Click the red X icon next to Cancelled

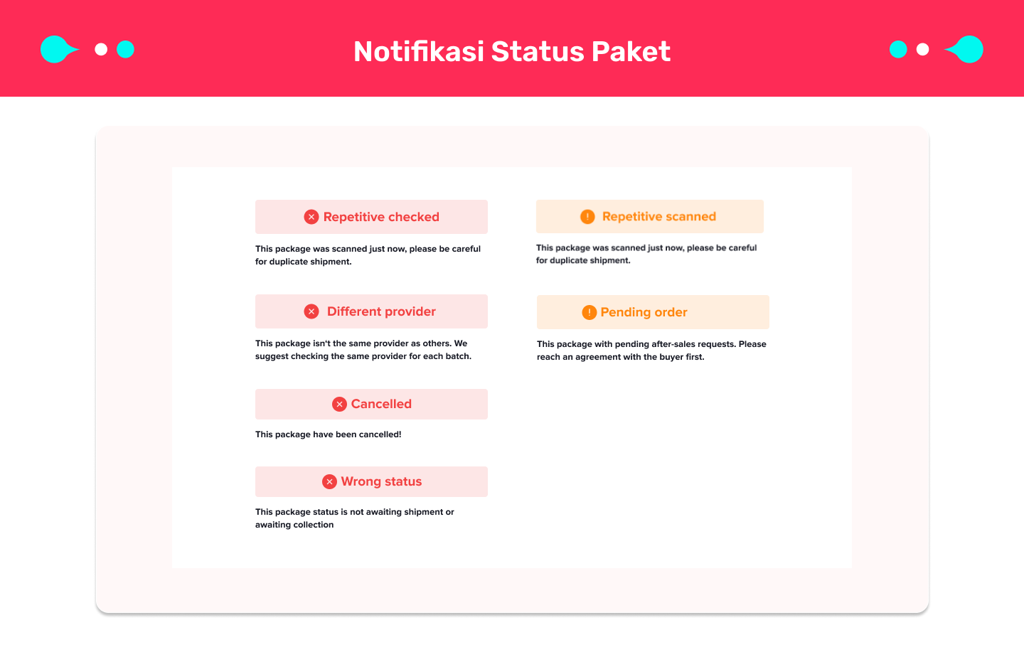click(339, 404)
